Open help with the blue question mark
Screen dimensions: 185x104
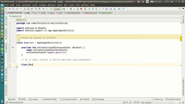click(123, 9)
